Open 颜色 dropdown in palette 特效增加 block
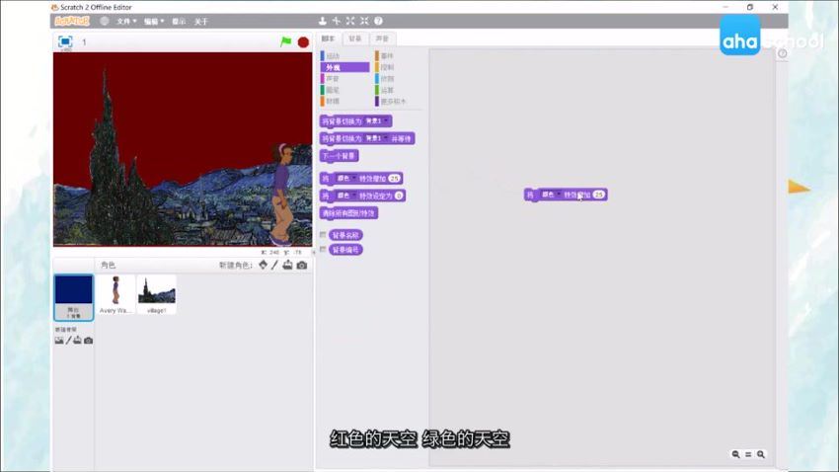The height and width of the screenshot is (472, 839). [x=345, y=178]
